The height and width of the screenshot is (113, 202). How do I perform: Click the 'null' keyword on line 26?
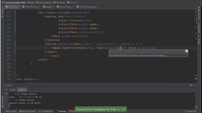(x=55, y=56)
